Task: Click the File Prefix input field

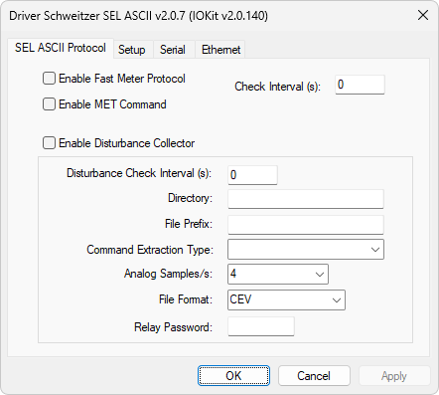Action: pos(306,225)
